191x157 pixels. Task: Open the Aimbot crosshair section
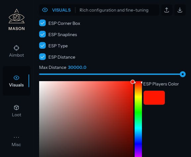[17, 48]
